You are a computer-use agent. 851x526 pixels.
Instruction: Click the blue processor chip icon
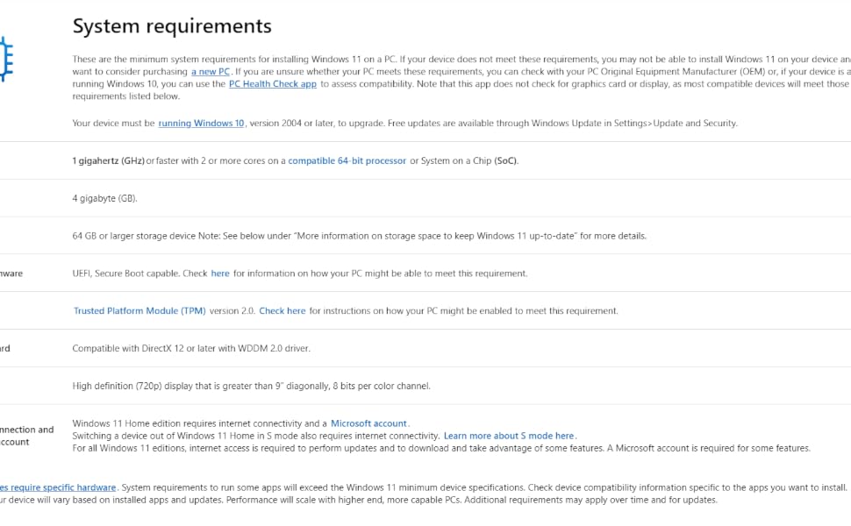click(6, 59)
